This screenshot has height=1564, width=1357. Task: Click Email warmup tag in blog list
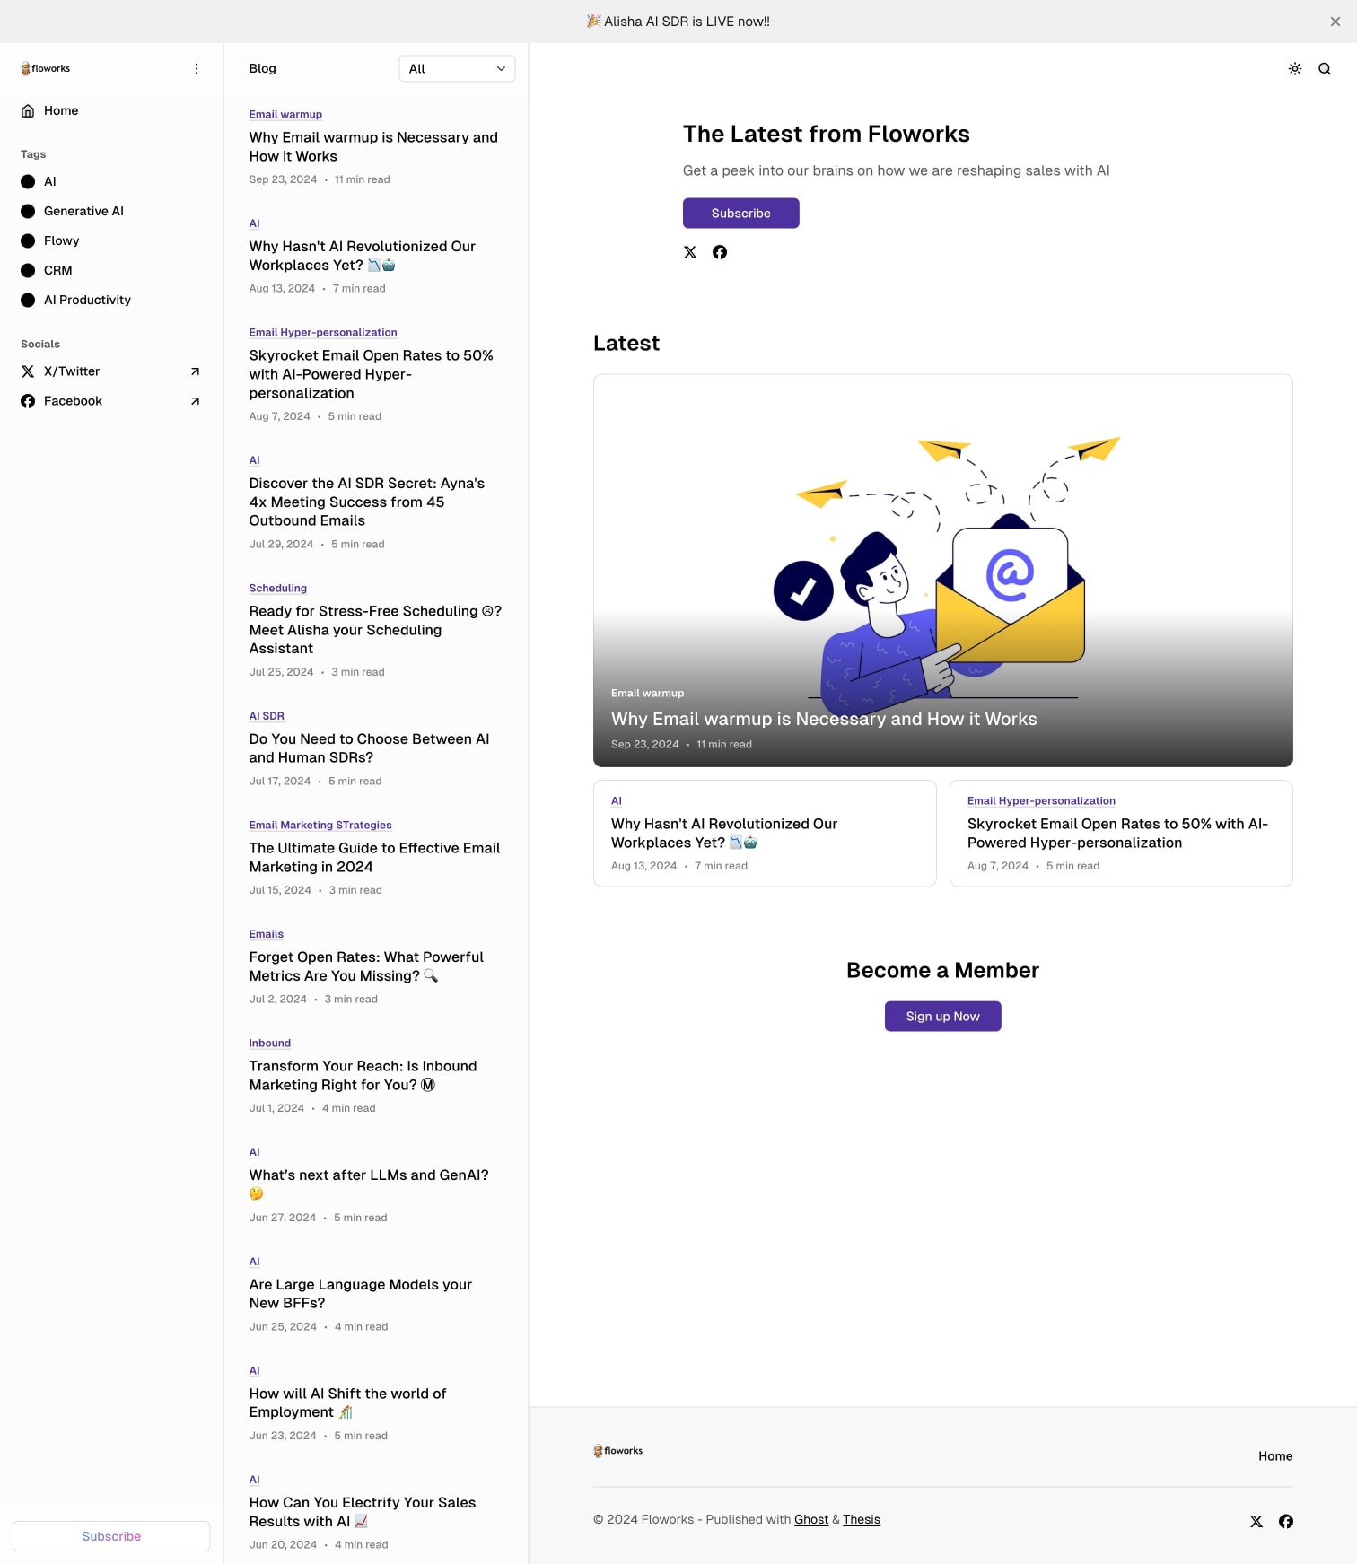(x=285, y=114)
